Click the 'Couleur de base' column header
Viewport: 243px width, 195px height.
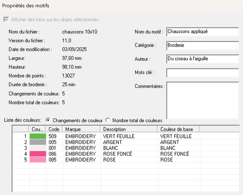point(178,129)
